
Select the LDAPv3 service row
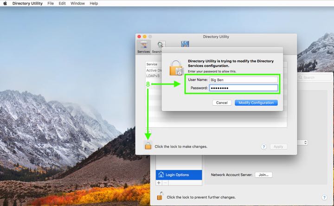(154, 76)
